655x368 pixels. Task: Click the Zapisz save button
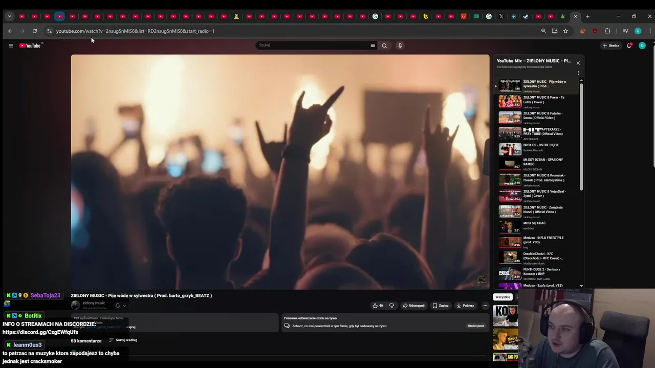[x=440, y=306]
